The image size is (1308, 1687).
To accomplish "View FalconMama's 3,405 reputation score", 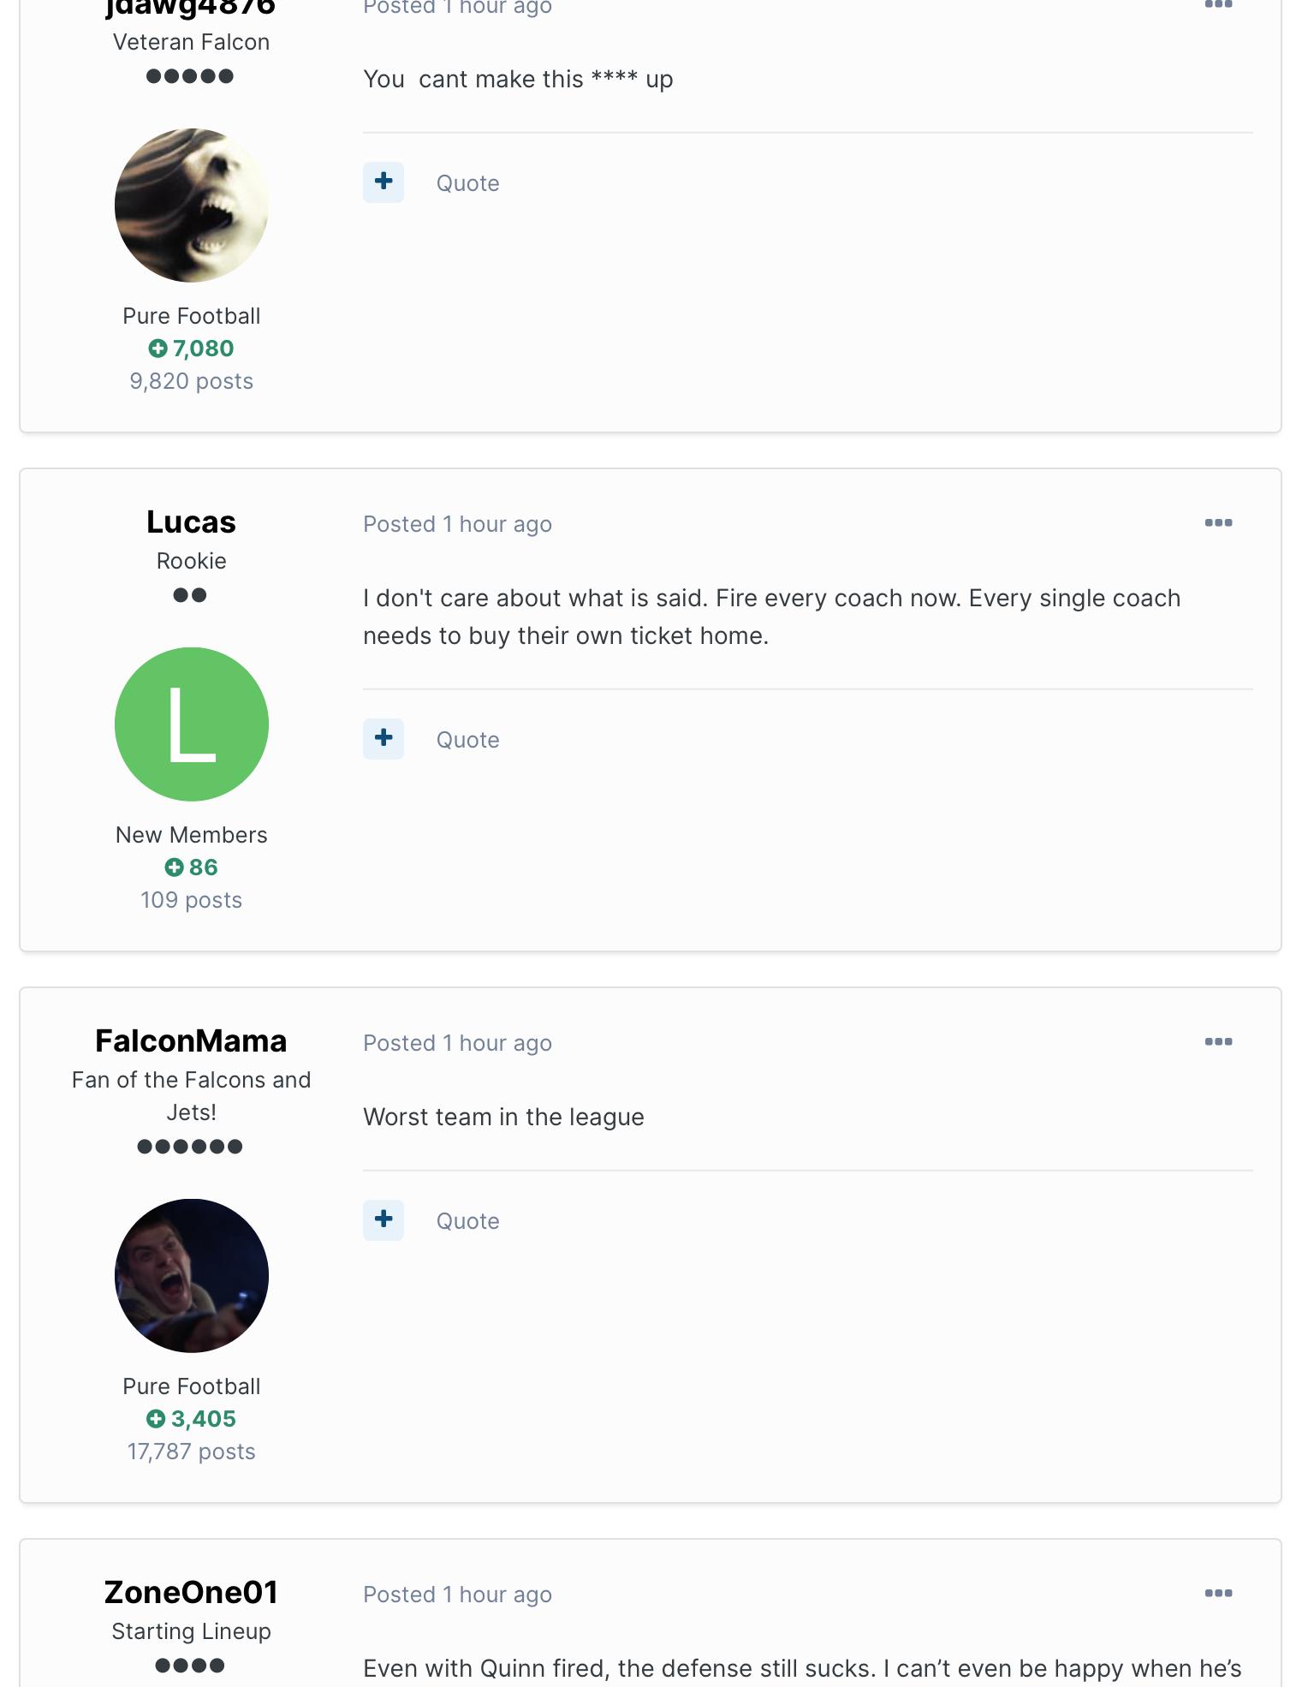I will pos(191,1419).
